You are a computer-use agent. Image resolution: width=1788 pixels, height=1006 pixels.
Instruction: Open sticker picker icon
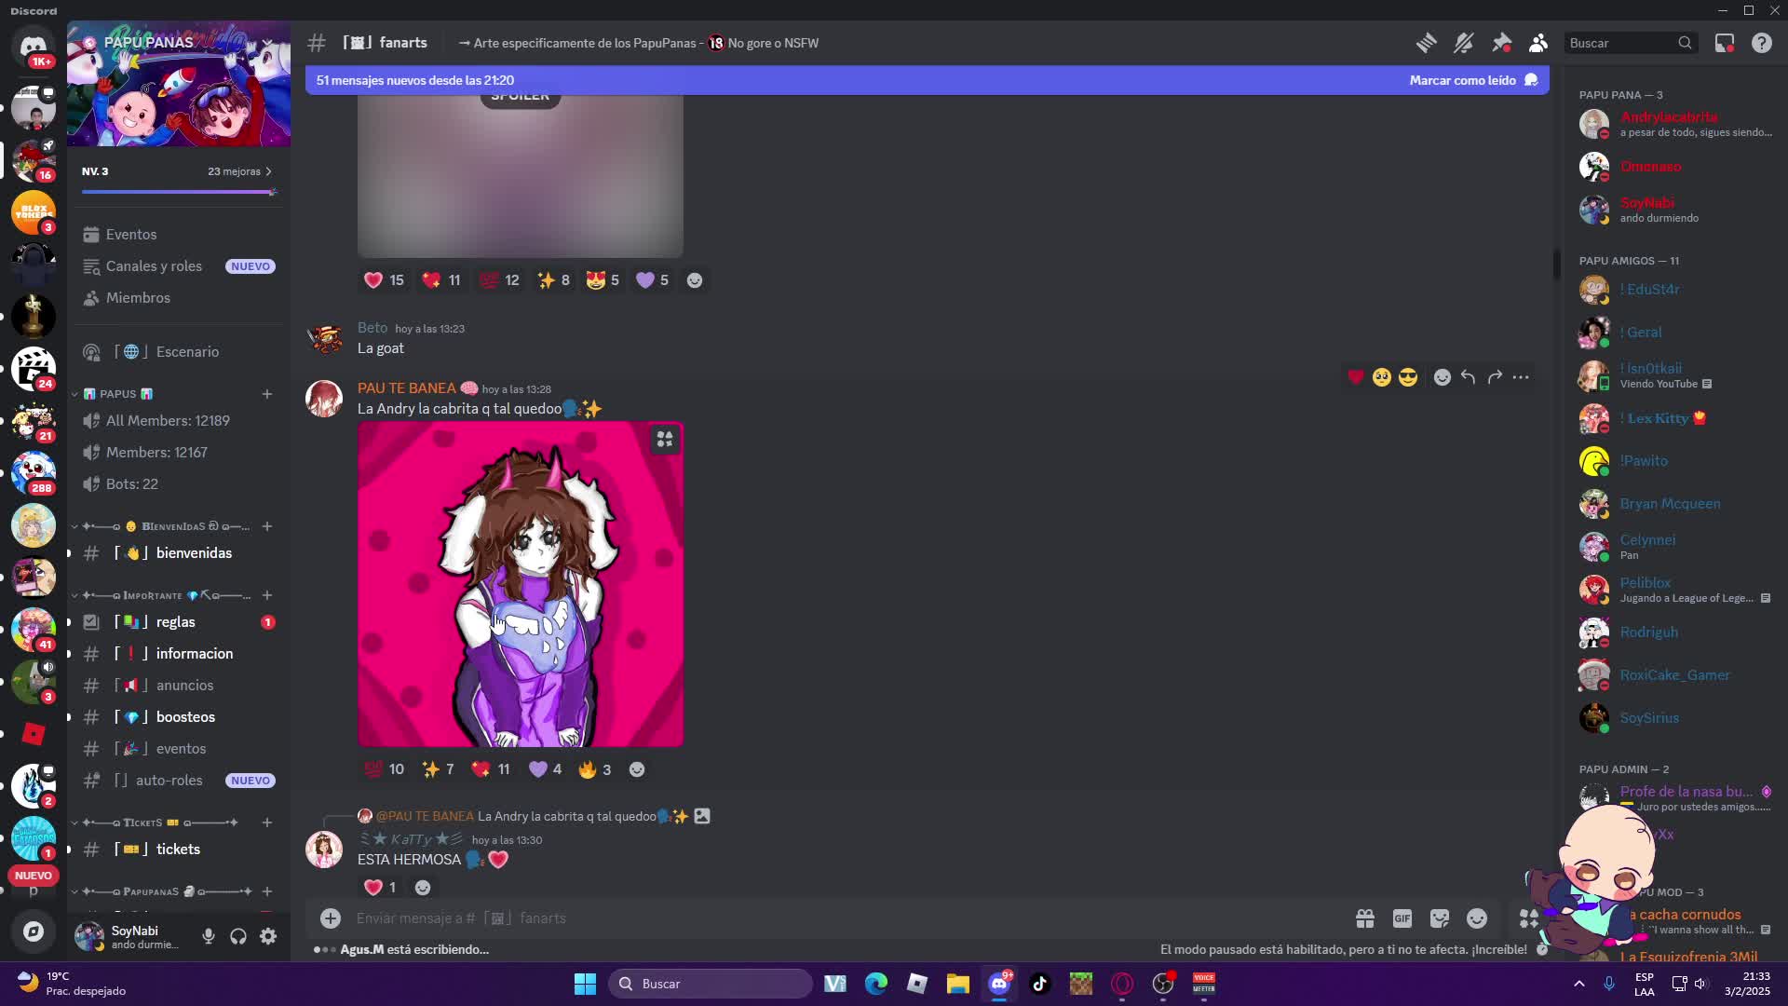(1440, 918)
